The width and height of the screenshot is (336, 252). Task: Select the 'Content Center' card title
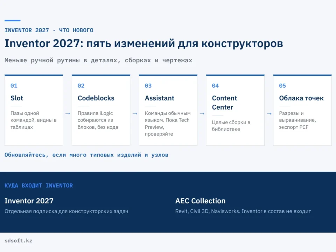[224, 103]
